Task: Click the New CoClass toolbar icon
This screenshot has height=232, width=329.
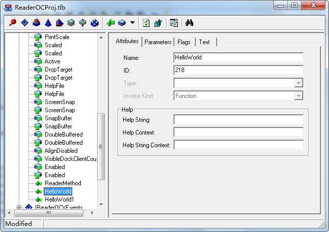Action: [37, 23]
